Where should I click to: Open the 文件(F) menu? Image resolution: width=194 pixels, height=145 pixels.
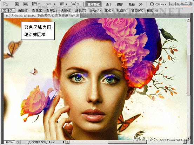tap(8, 11)
